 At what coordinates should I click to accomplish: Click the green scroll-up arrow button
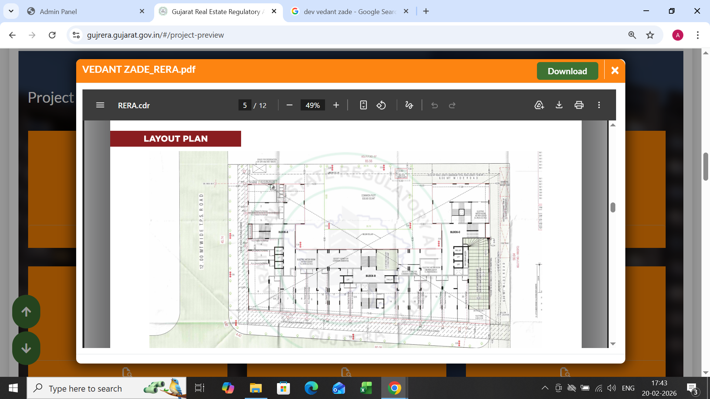coord(26,311)
